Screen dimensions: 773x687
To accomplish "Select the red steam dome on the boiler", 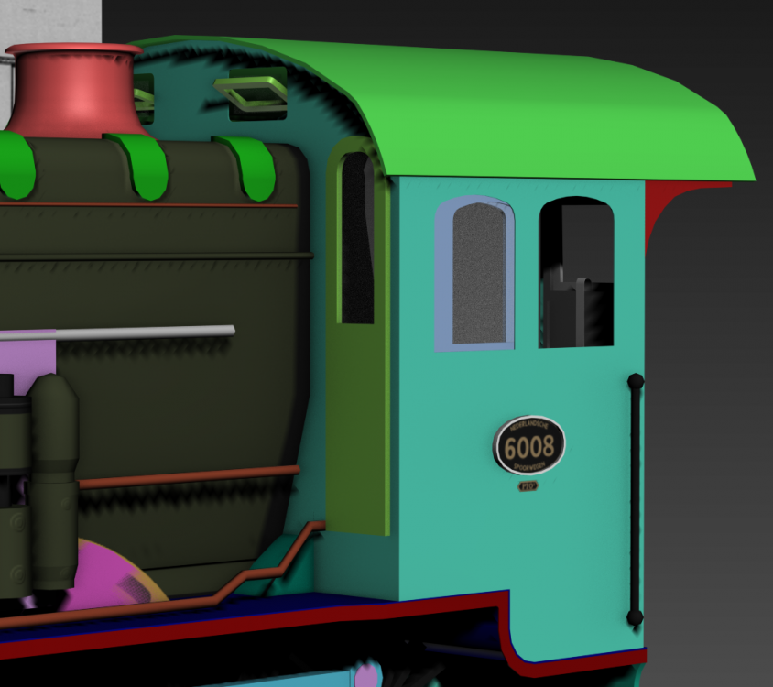I will point(73,91).
